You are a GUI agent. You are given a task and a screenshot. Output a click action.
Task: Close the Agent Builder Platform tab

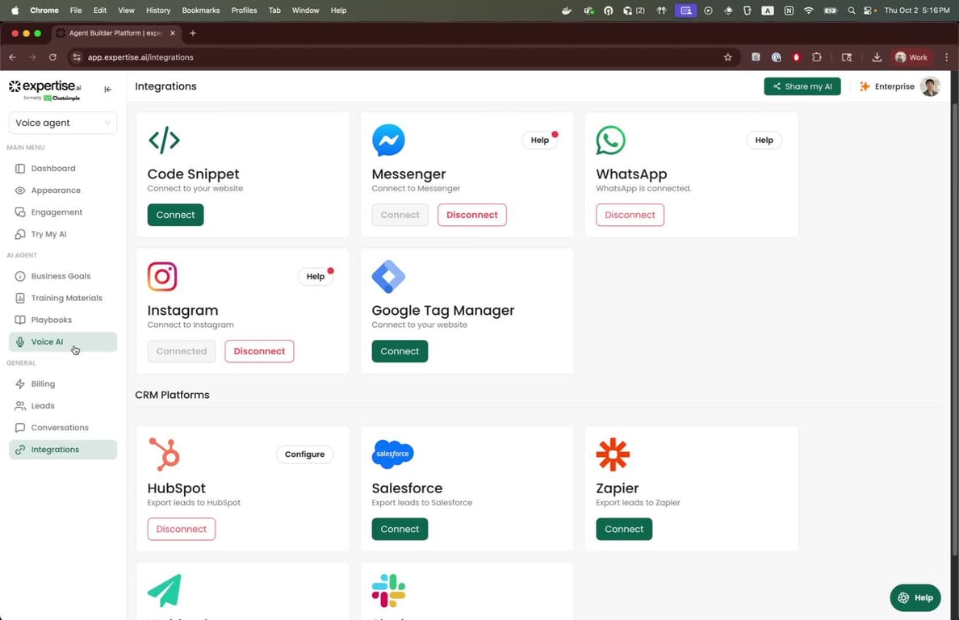coord(173,33)
